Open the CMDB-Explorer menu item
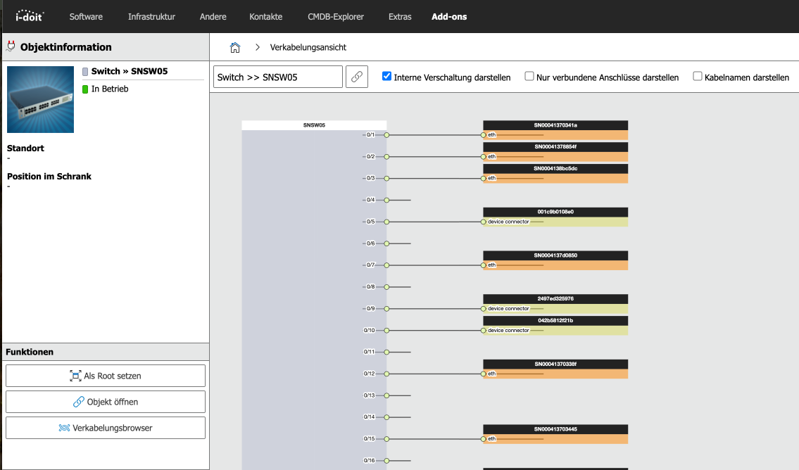This screenshot has width=799, height=470. (335, 16)
